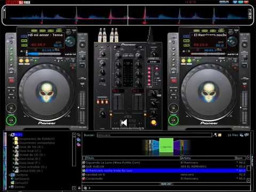
Task: Select 'NetSearch' in folder tree
Action: tap(22, 179)
